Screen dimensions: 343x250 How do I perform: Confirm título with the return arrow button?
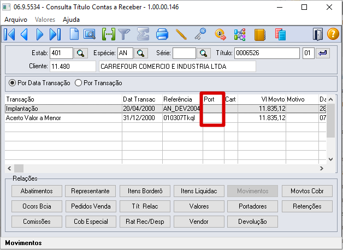323,53
